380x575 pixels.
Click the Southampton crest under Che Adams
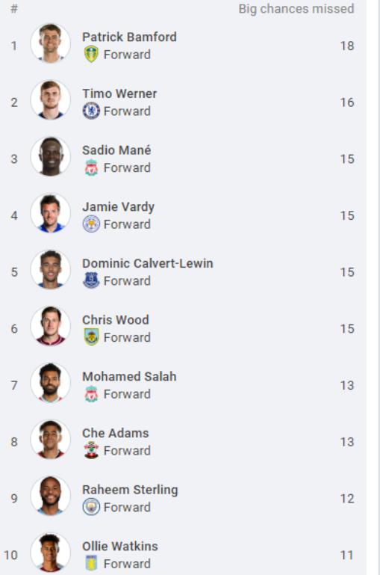click(x=91, y=450)
